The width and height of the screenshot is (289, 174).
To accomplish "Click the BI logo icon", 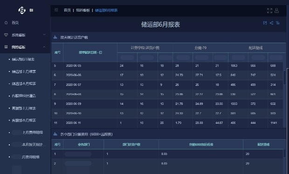I will pos(22,10).
